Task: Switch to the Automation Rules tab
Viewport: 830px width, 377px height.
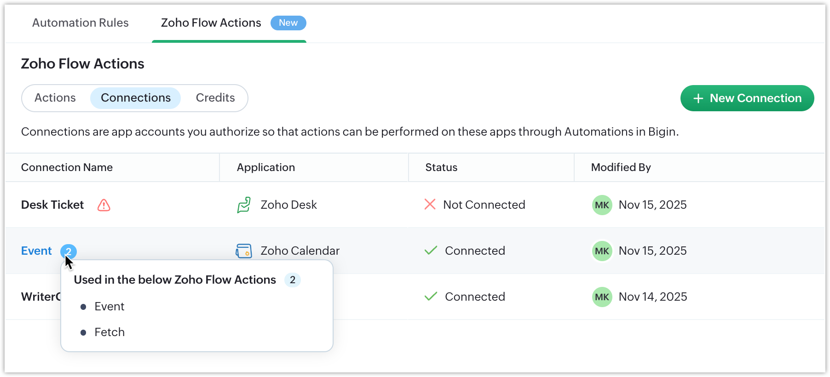Action: click(x=81, y=23)
